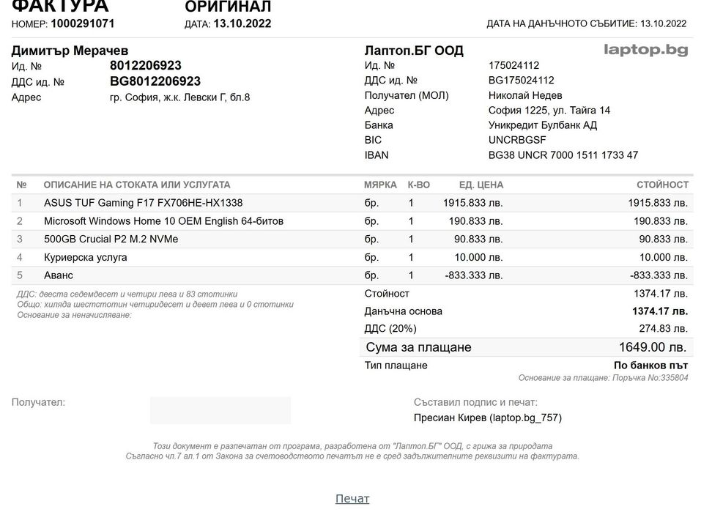Screen dimensions: 712x512
Task: Click the ОПИСАНИЕ НА СТОКАТА ИЛИ УСЛУГАТА header
Action: 137,185
